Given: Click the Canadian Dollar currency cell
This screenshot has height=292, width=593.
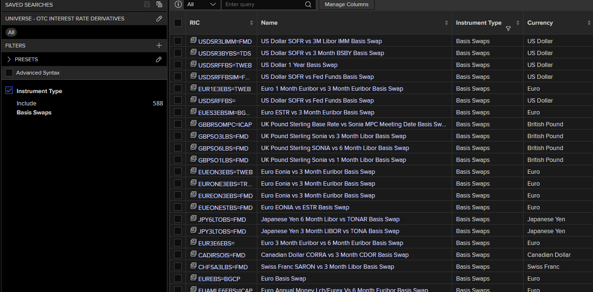Looking at the screenshot, I should click(x=549, y=255).
